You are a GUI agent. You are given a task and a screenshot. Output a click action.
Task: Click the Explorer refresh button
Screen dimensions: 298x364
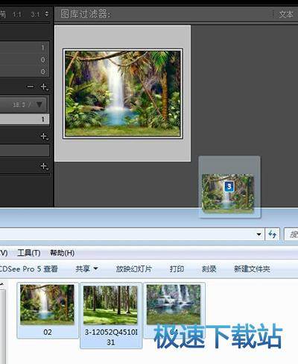[x=273, y=234]
